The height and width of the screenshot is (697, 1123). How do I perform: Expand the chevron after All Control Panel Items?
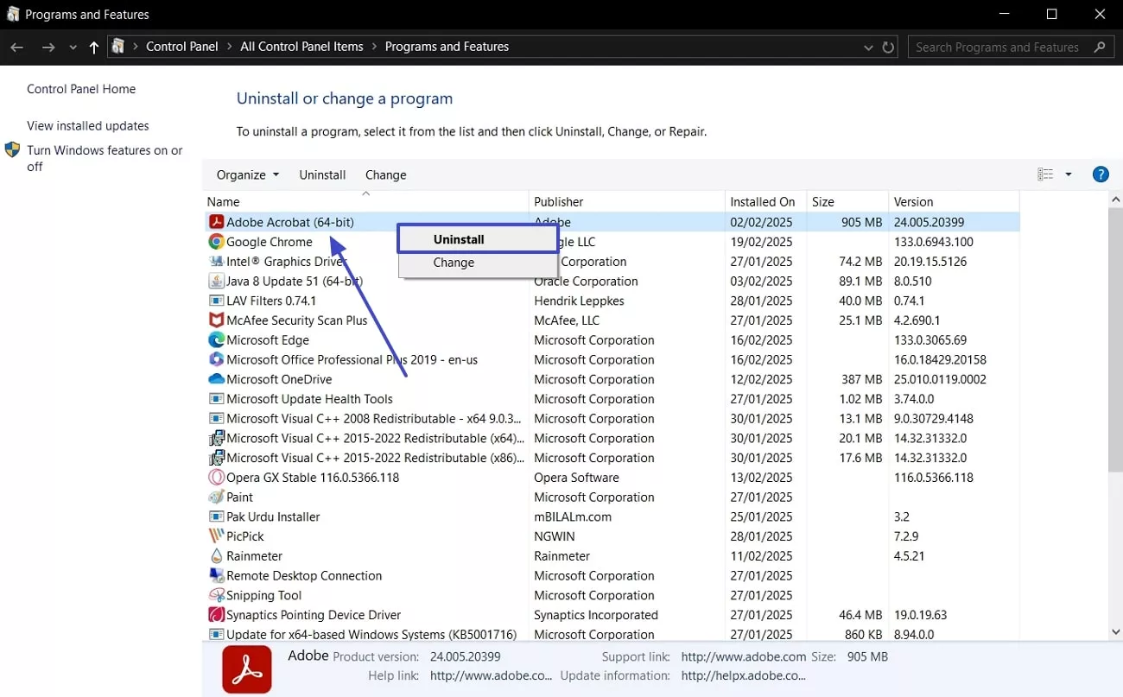[374, 47]
